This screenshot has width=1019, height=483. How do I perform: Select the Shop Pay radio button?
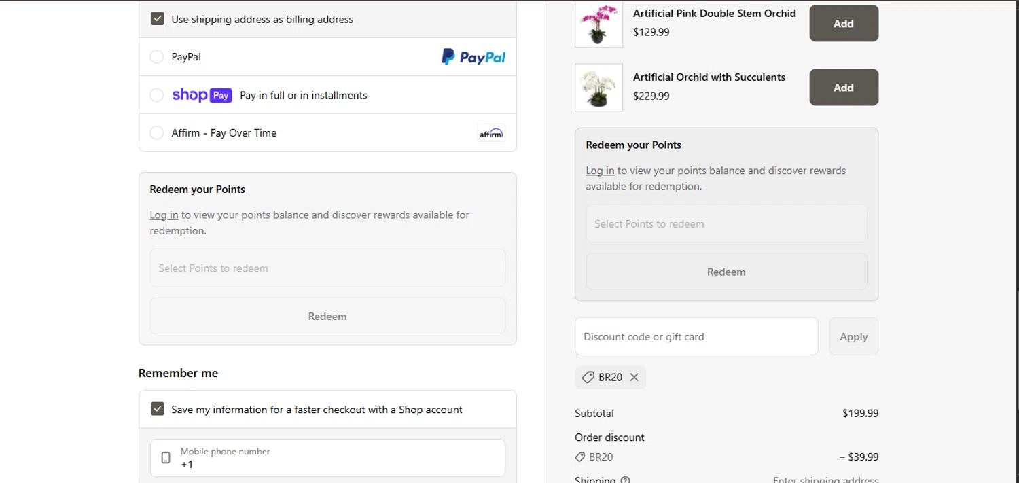(157, 95)
